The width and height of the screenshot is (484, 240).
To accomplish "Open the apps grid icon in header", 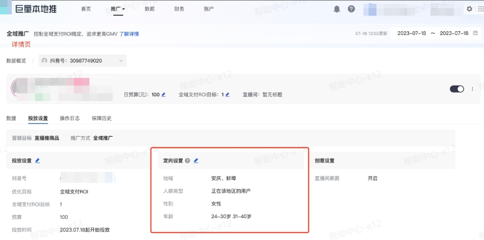I will click(481, 9).
